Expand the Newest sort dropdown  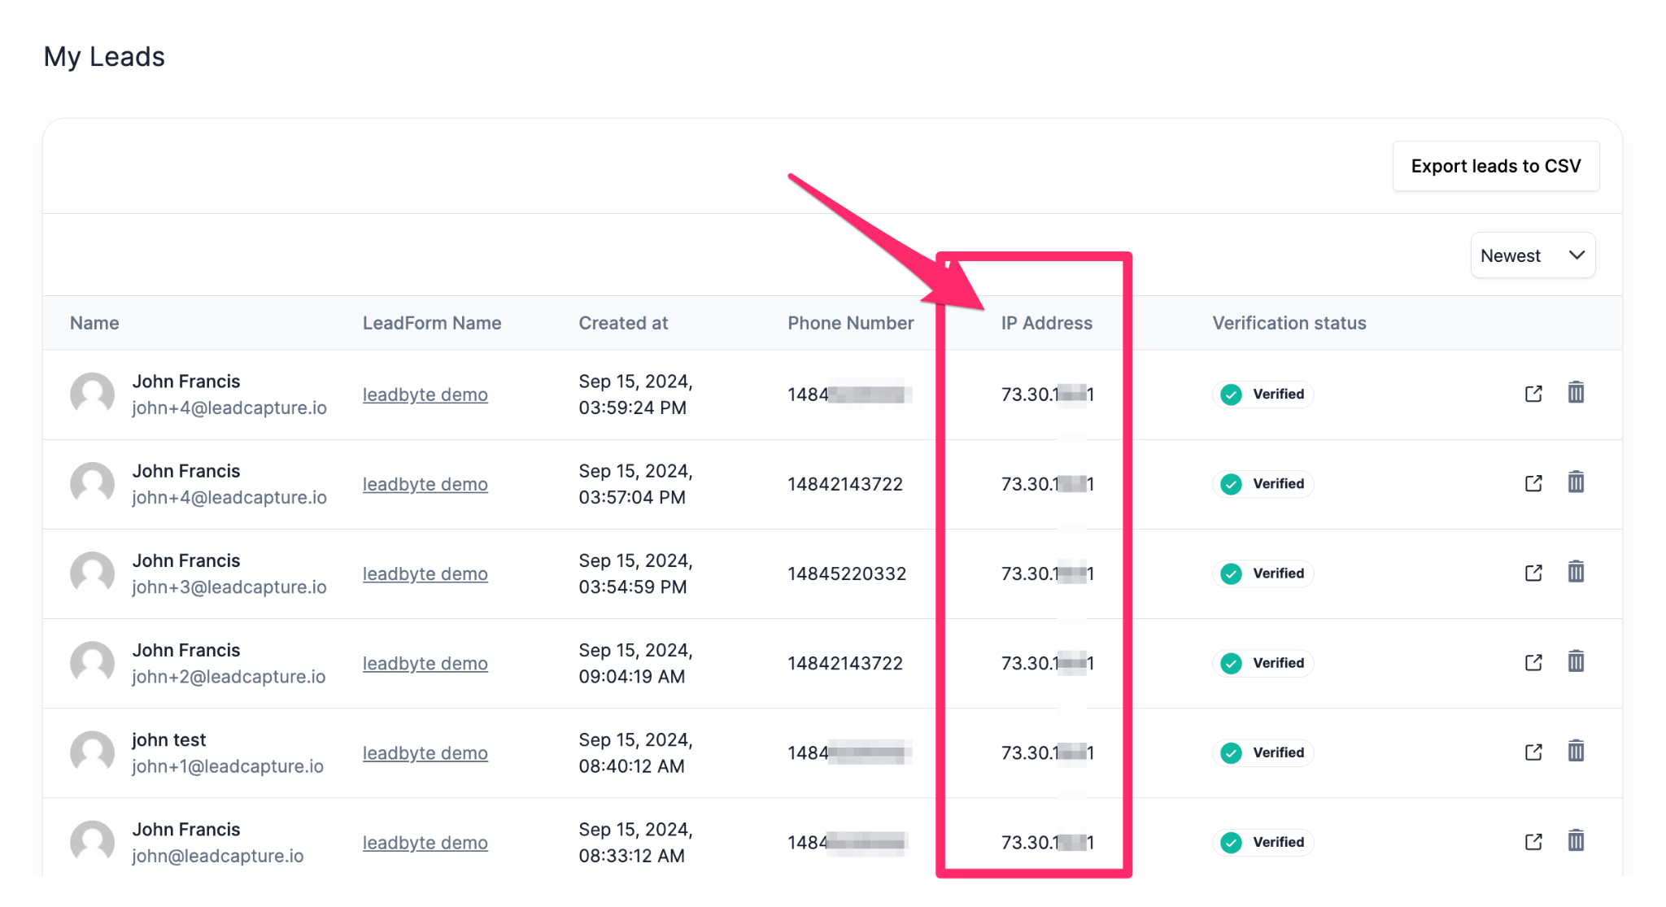(1533, 256)
